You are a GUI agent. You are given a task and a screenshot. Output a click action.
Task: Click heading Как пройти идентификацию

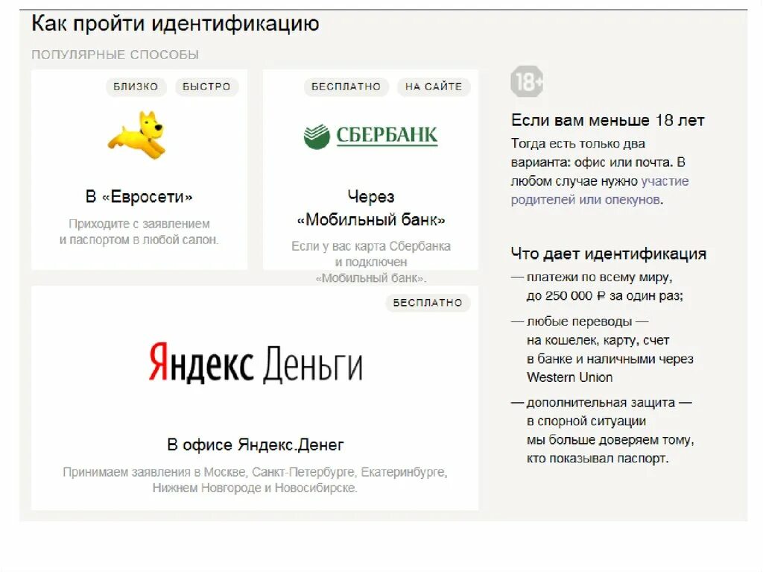click(x=175, y=23)
